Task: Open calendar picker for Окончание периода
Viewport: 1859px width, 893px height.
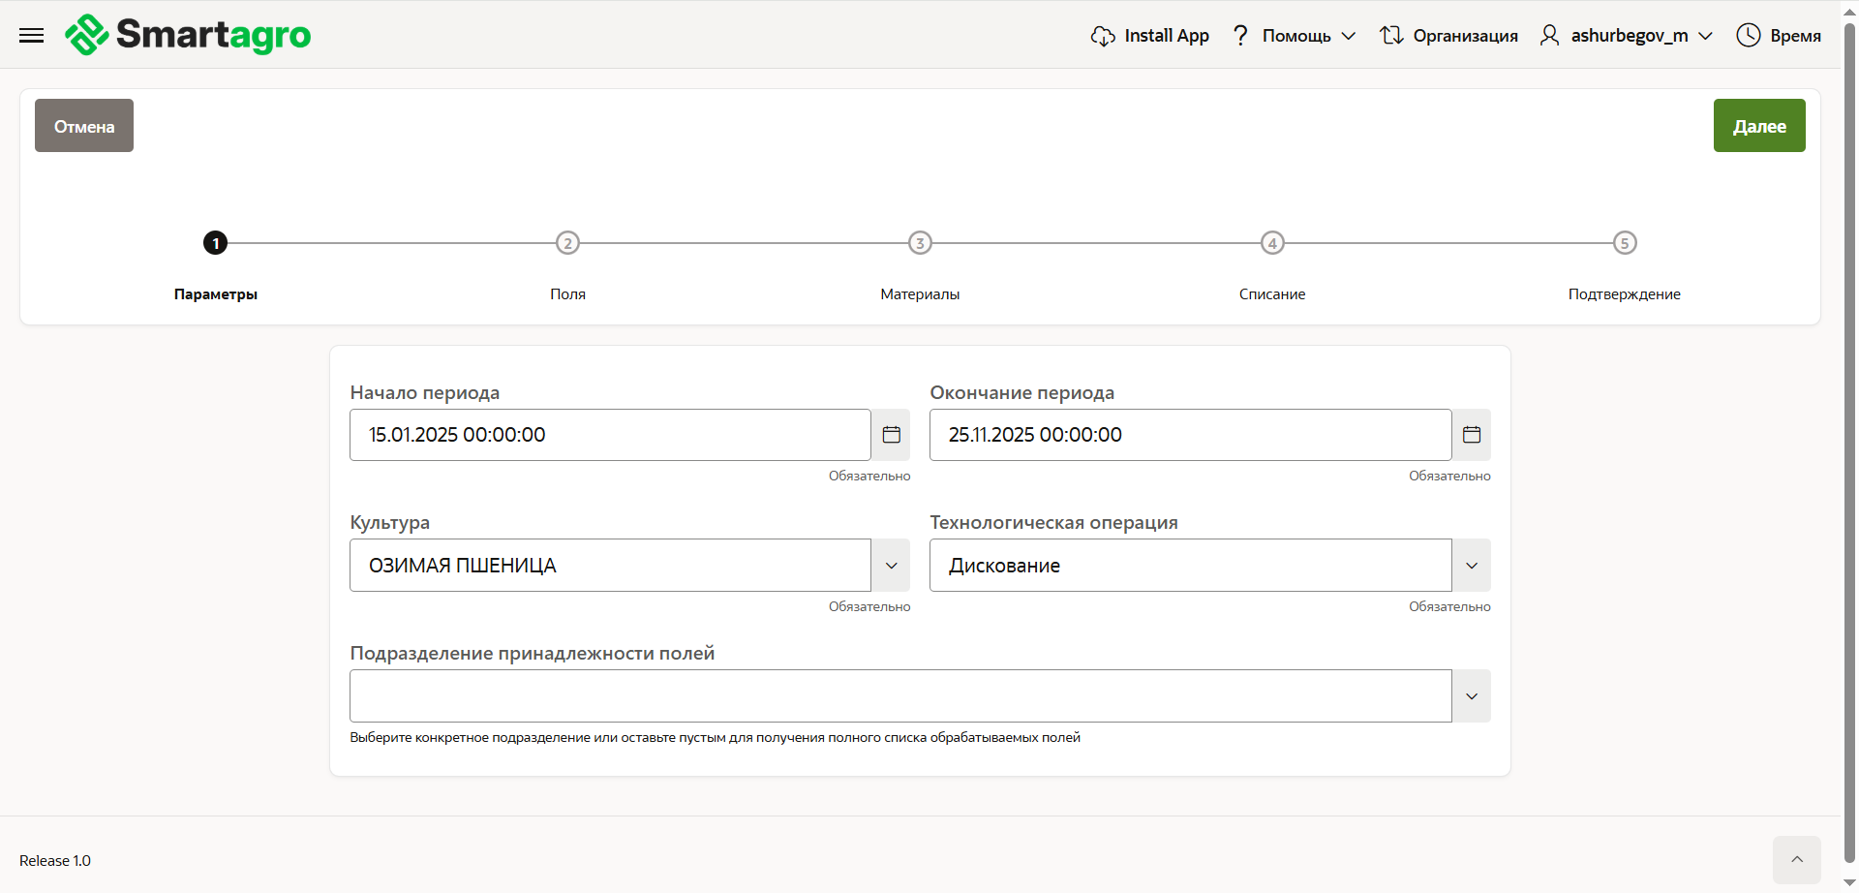Action: point(1471,435)
